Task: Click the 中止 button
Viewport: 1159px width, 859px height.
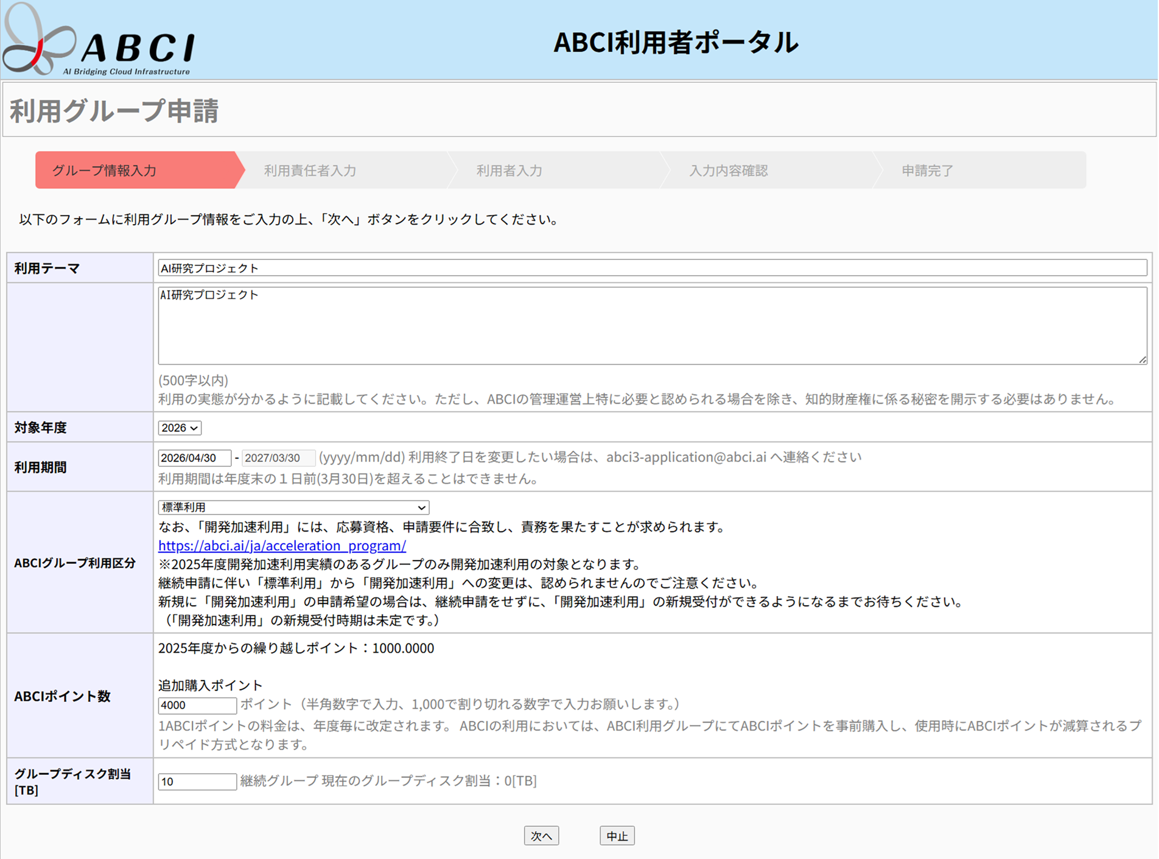Action: pos(617,836)
